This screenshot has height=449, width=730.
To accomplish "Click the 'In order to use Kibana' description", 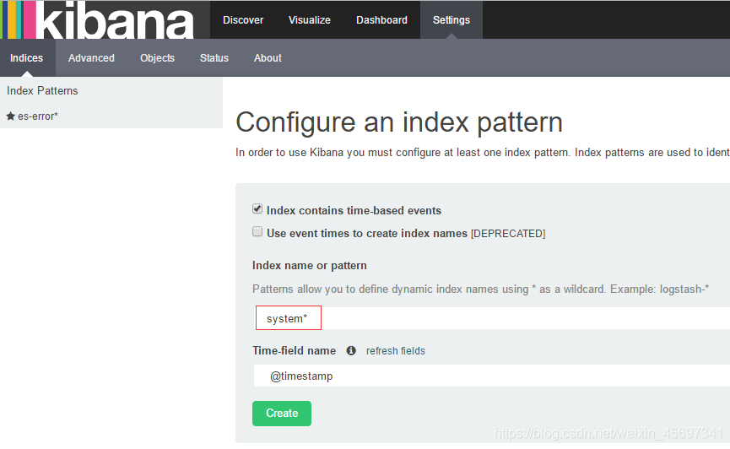I will coord(483,153).
